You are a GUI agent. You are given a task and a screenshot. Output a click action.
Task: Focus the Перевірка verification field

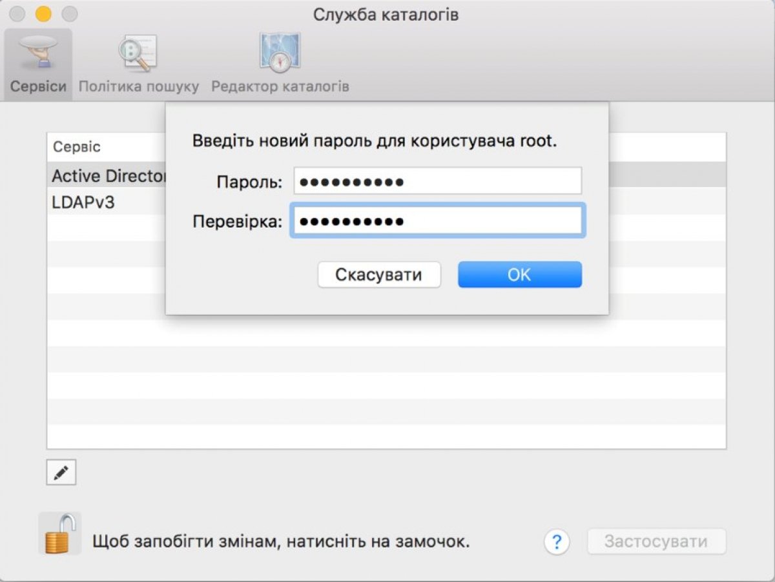coord(438,221)
